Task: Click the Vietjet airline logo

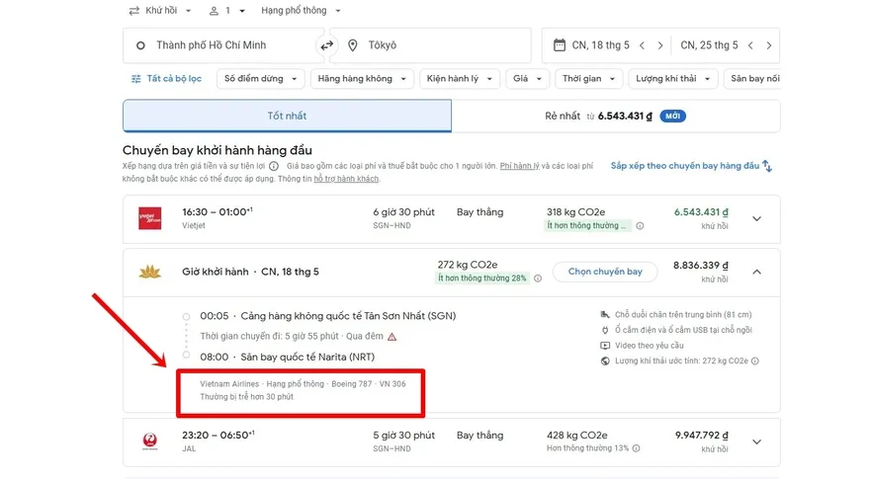Action: point(149,218)
